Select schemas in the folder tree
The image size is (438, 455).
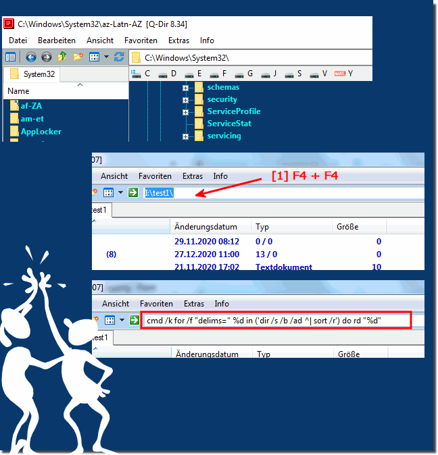coord(223,87)
